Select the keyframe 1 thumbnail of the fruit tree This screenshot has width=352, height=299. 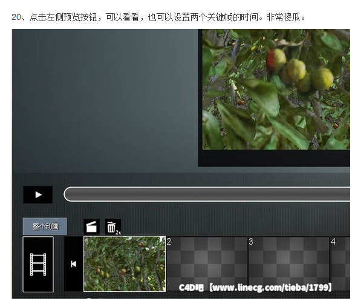pyautogui.click(x=125, y=264)
